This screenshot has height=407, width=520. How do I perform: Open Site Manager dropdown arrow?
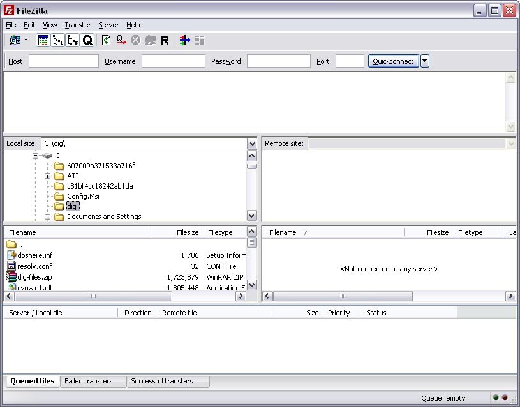(26, 40)
